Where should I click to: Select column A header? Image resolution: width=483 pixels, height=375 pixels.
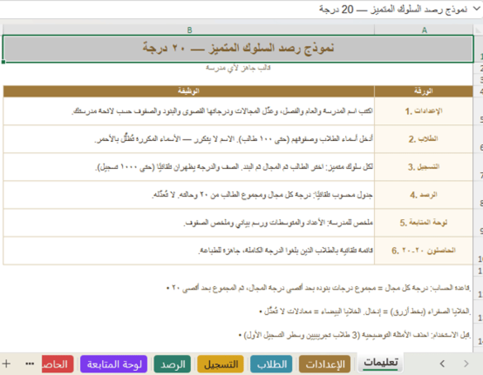(424, 30)
